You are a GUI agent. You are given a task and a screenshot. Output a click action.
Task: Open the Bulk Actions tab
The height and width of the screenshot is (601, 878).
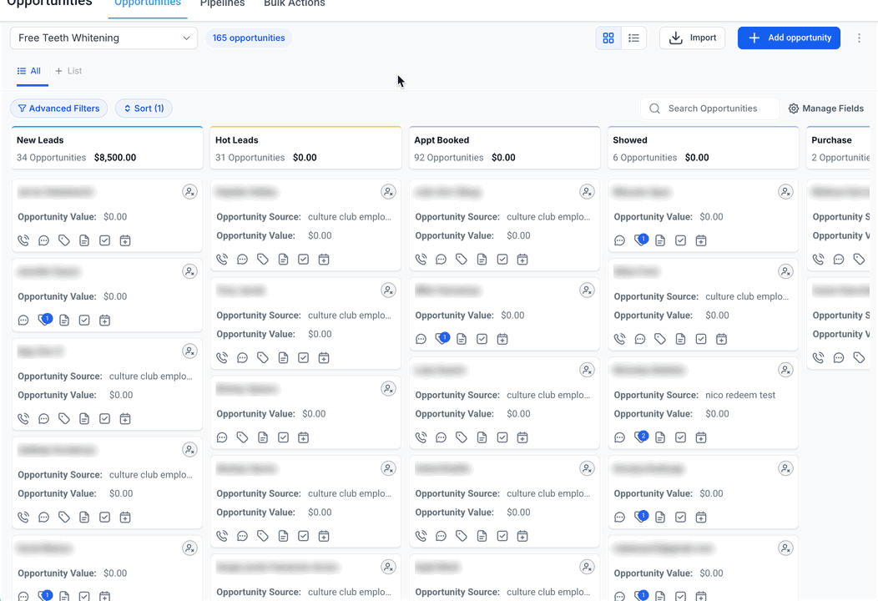coord(294,4)
